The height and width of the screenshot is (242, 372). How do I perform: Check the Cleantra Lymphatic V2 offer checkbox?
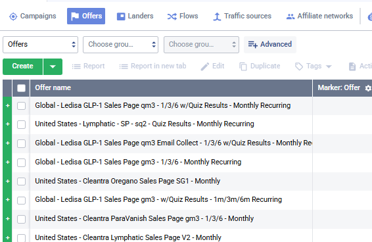(x=21, y=238)
